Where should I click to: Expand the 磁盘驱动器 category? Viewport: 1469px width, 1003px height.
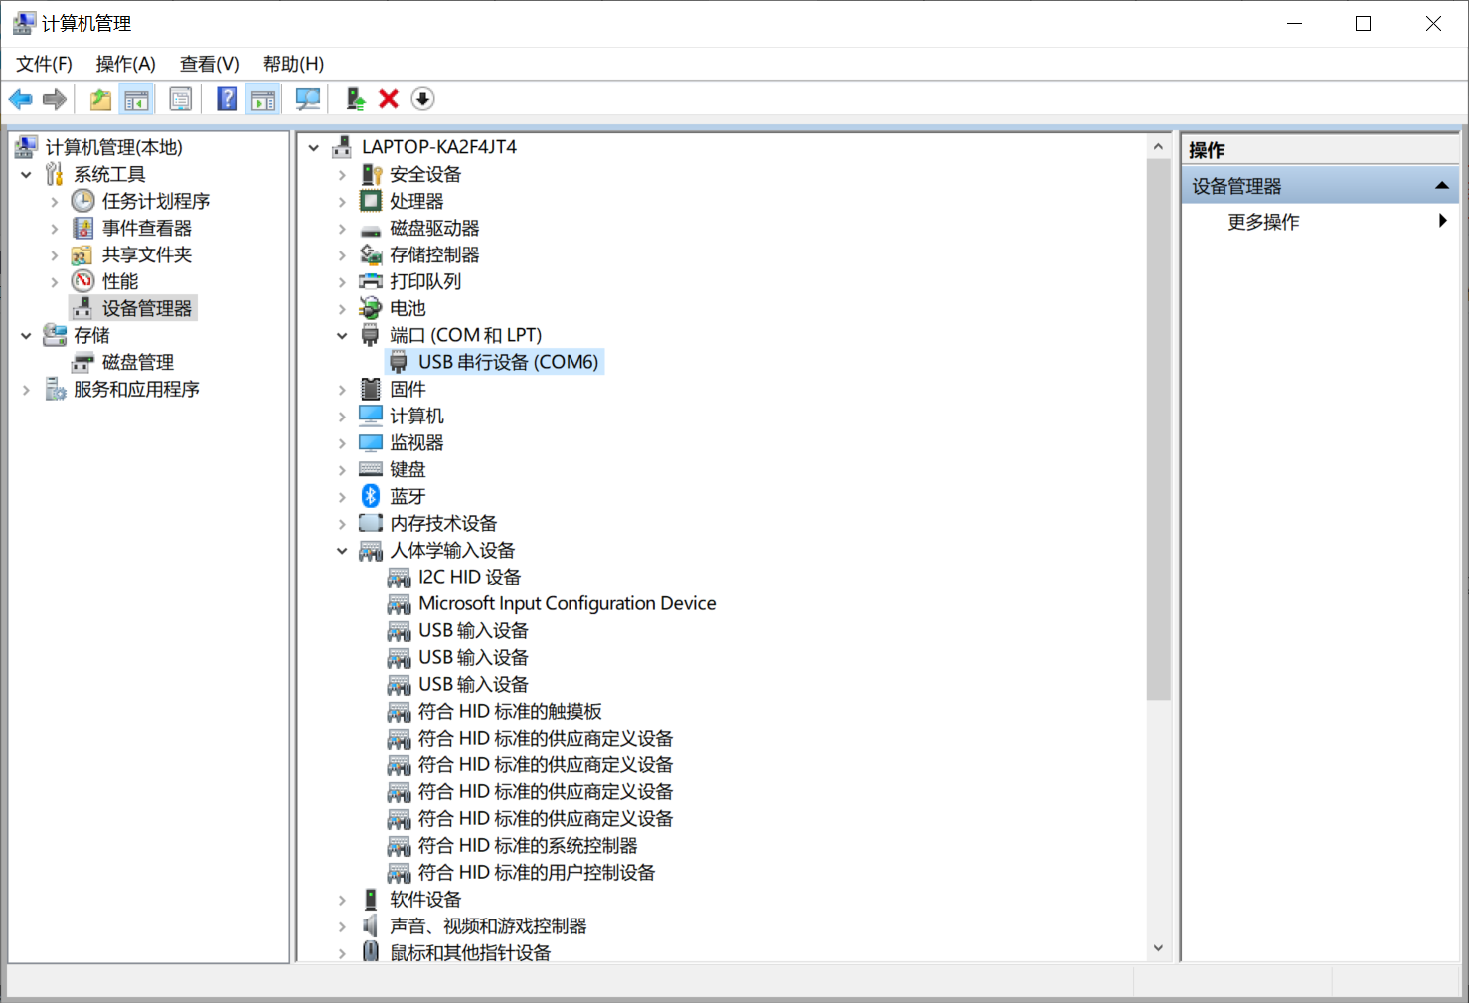tap(342, 228)
